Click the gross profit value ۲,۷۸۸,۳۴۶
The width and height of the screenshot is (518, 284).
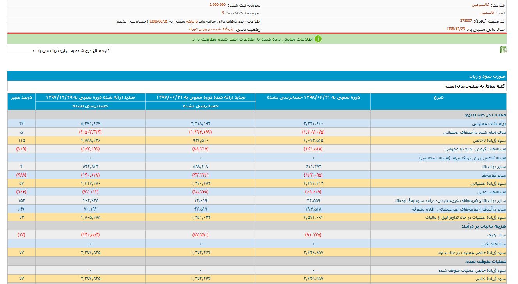[x=91, y=141]
